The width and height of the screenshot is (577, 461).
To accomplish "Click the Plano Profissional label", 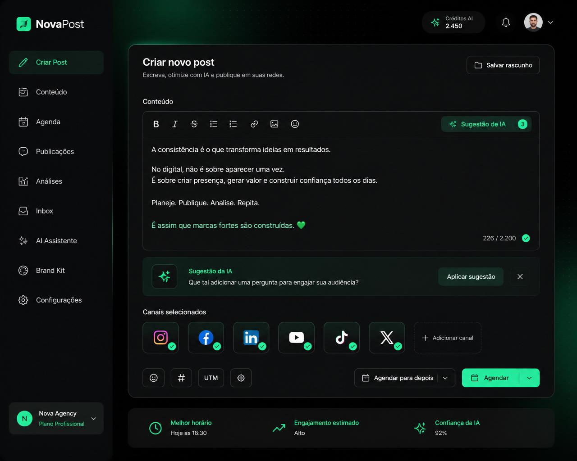I will coord(61,424).
